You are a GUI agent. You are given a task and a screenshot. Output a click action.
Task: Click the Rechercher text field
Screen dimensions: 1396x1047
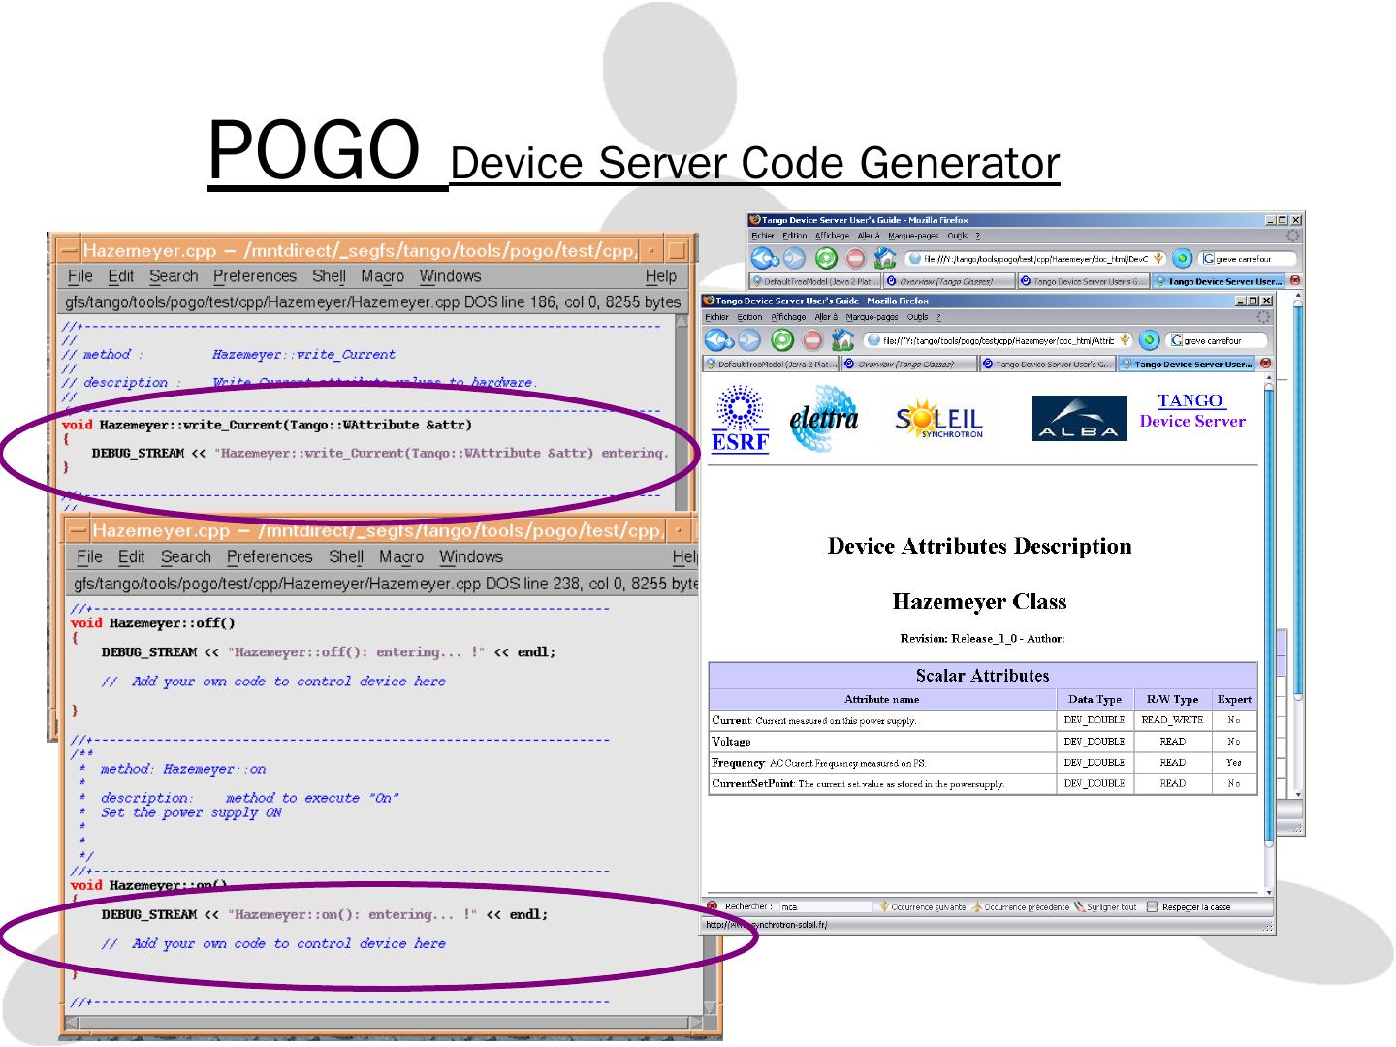click(x=825, y=907)
